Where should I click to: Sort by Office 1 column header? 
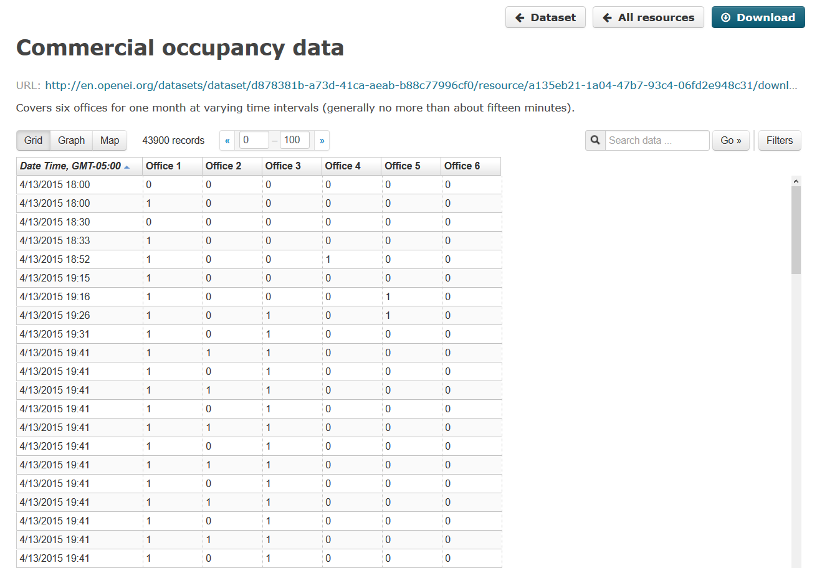[163, 166]
